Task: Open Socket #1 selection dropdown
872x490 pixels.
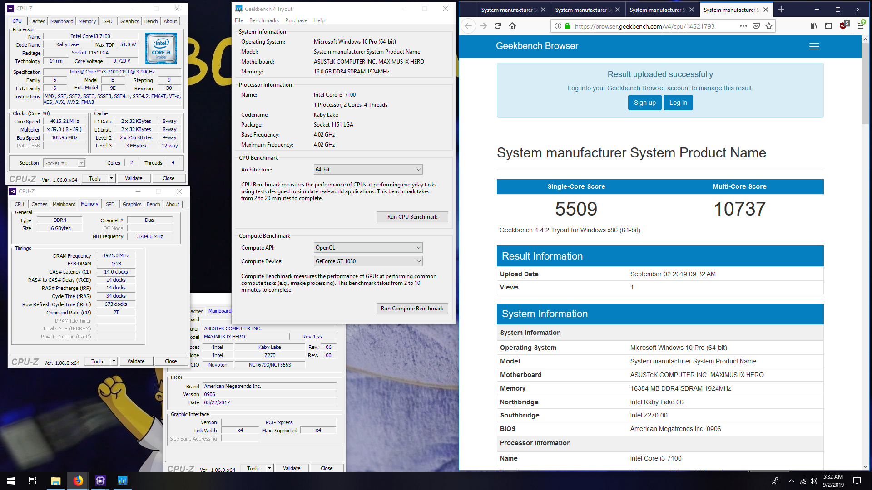Action: [64, 163]
